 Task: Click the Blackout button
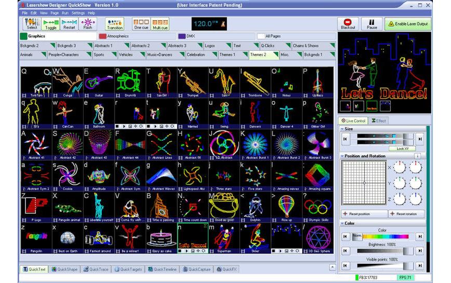(x=348, y=24)
